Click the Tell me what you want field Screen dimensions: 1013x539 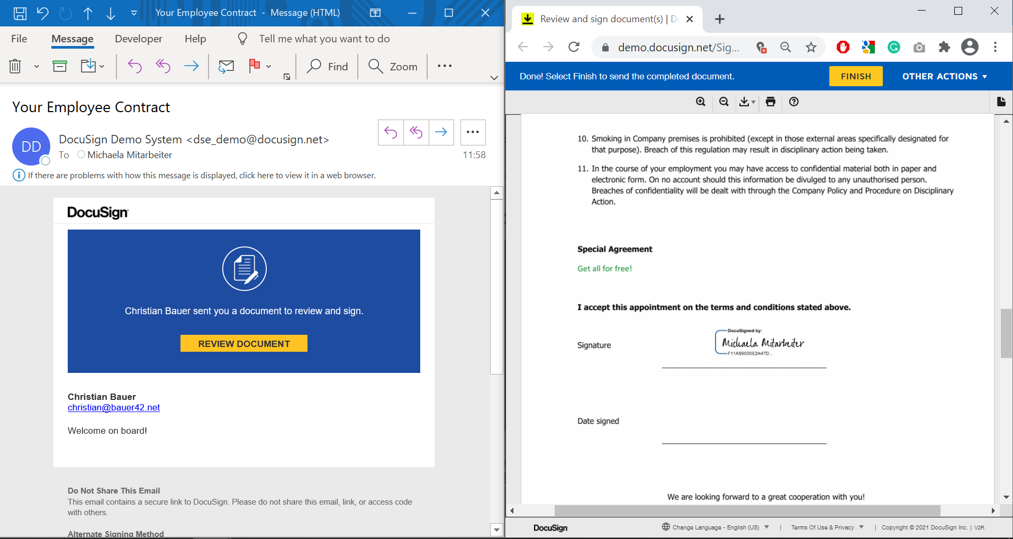click(324, 39)
